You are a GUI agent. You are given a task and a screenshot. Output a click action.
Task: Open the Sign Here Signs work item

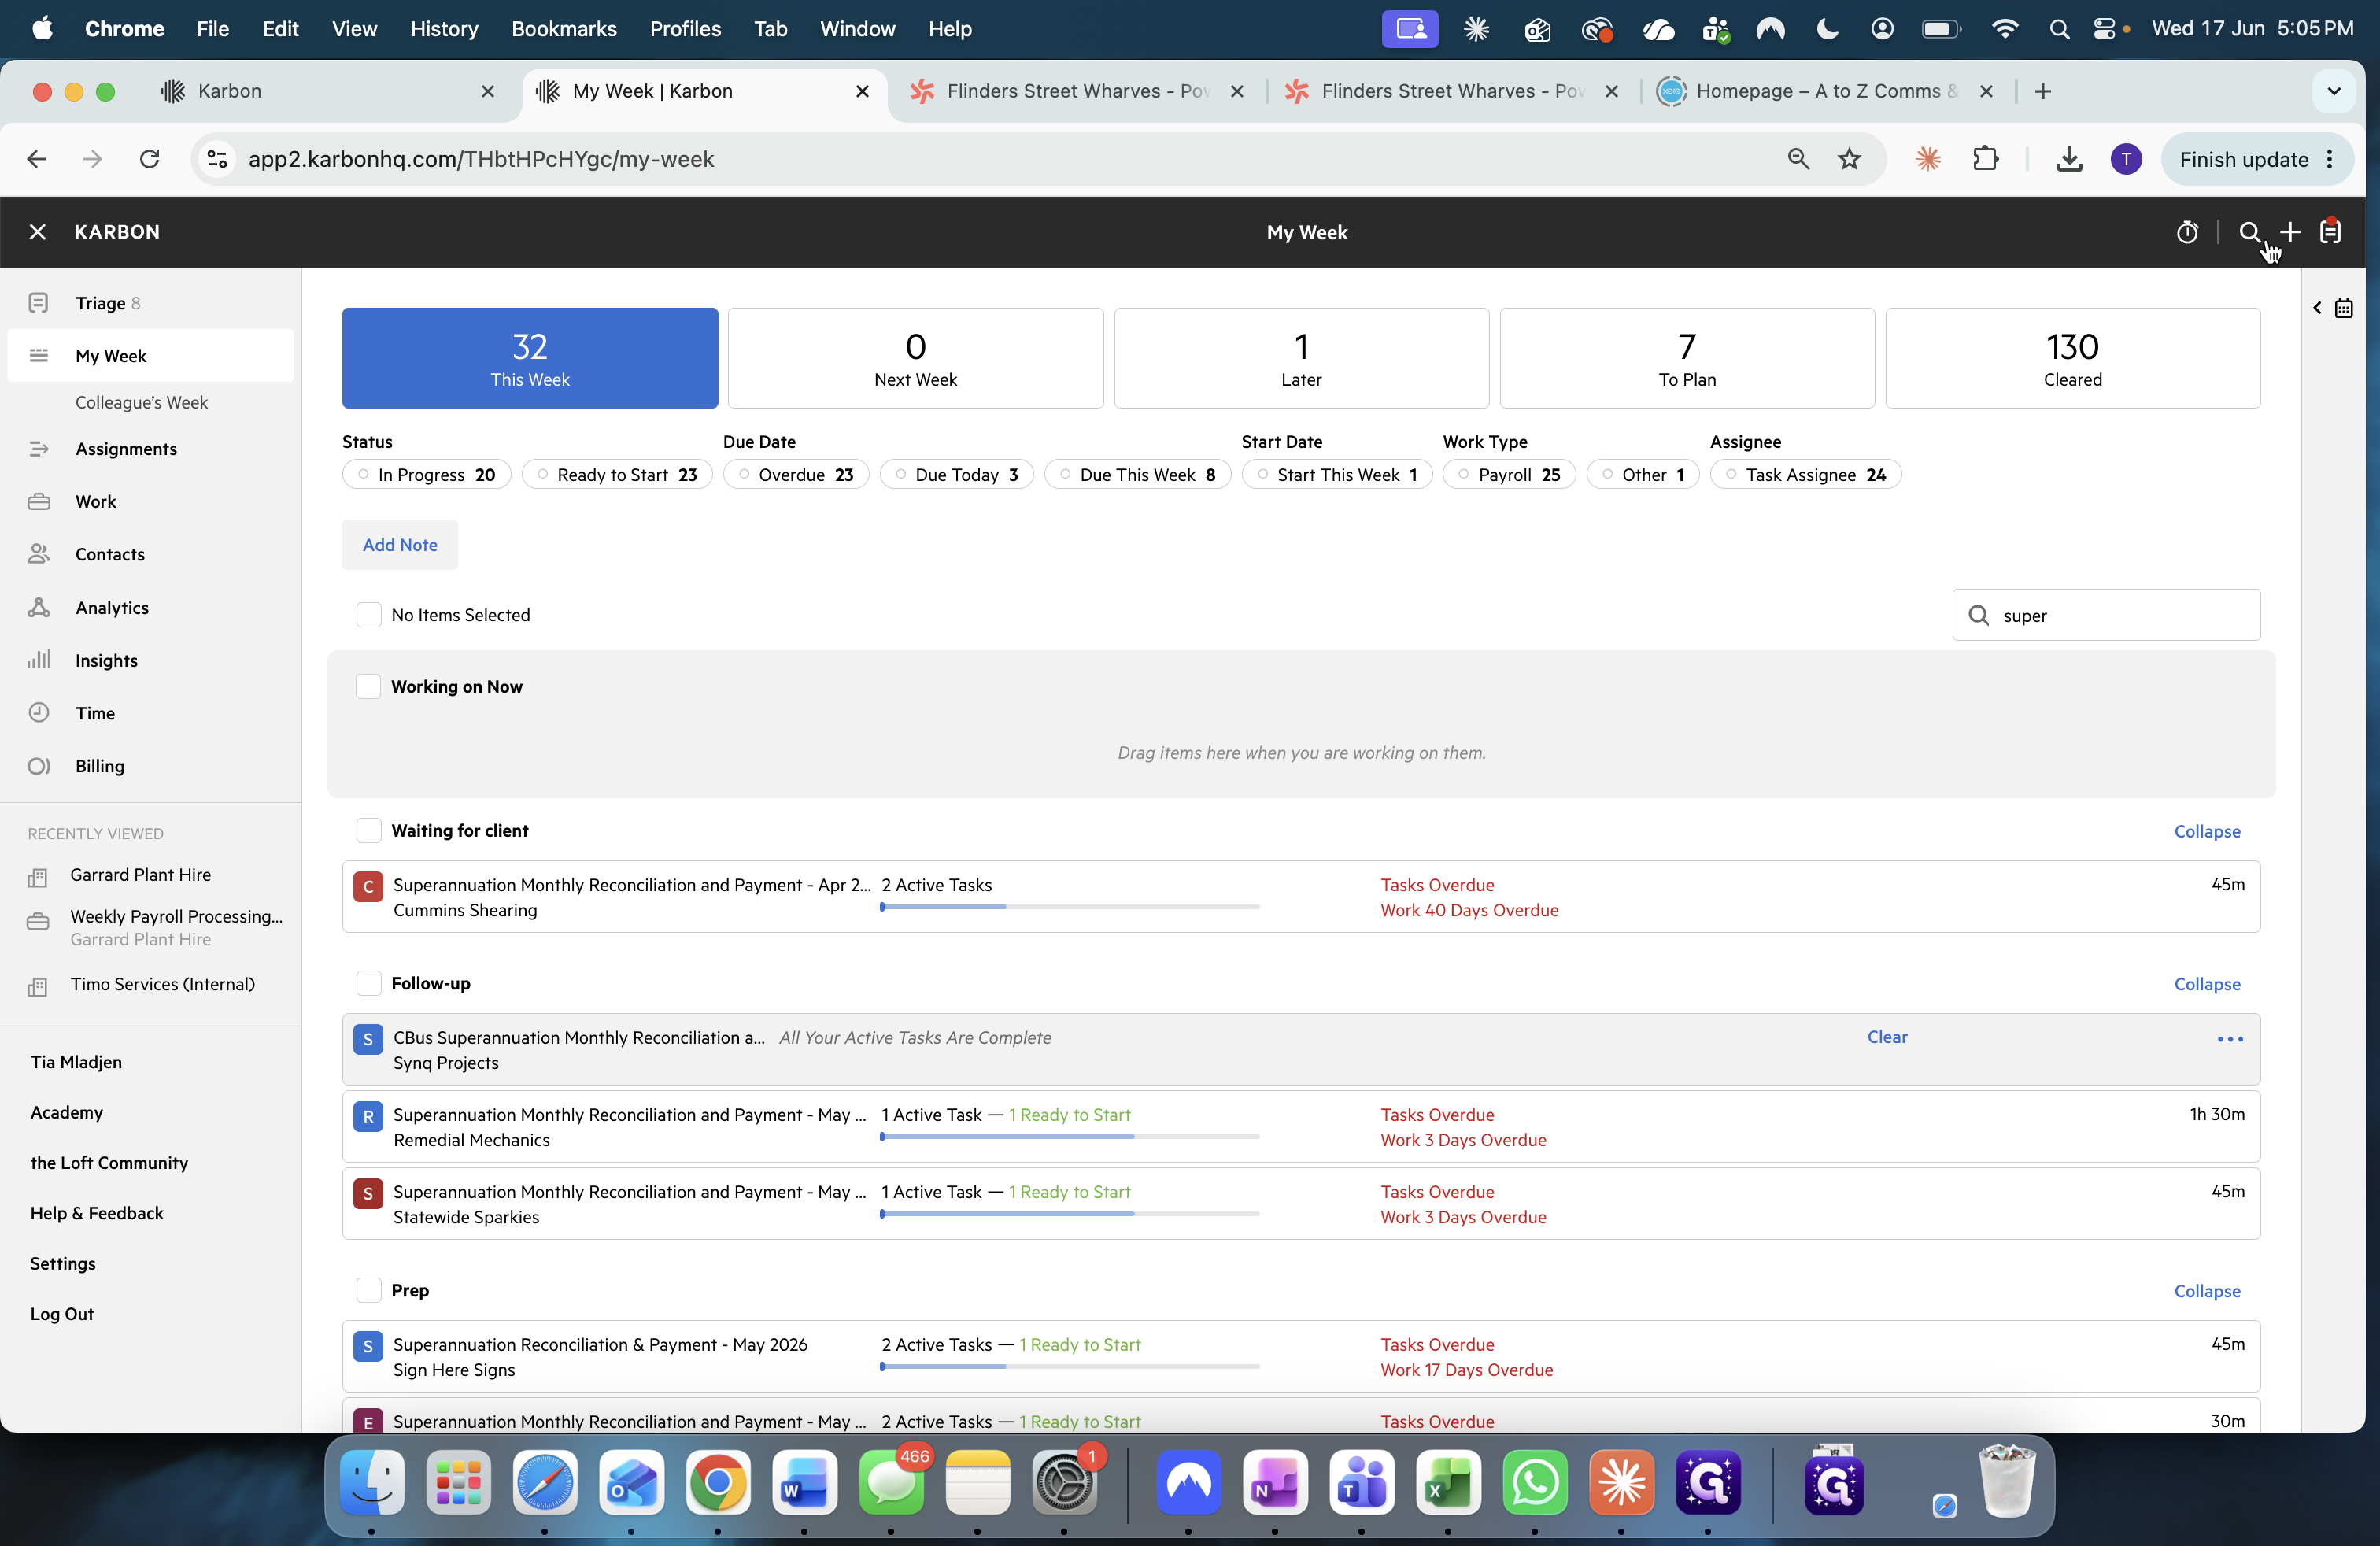pyautogui.click(x=1301, y=1357)
